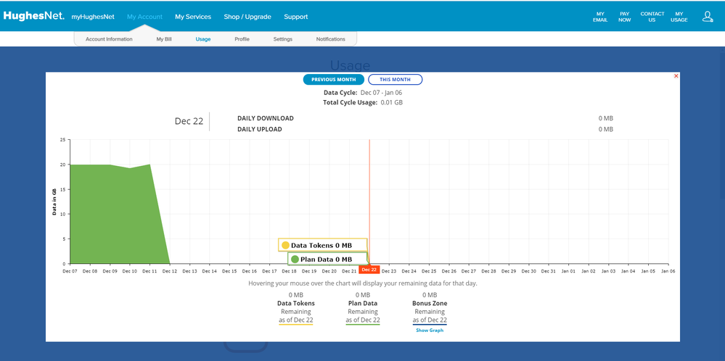
Task: Open My Usage shortcut in header
Action: [x=679, y=17]
